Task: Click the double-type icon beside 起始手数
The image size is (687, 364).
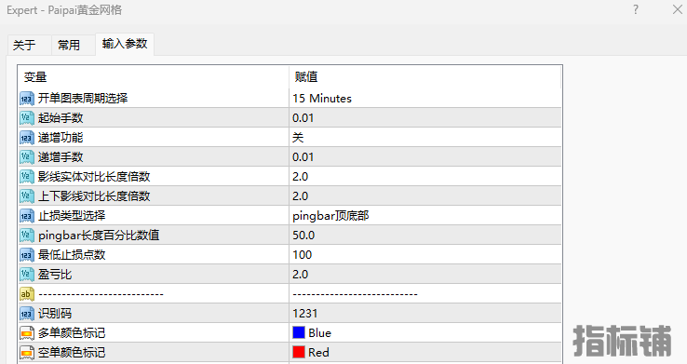Action: click(27, 118)
